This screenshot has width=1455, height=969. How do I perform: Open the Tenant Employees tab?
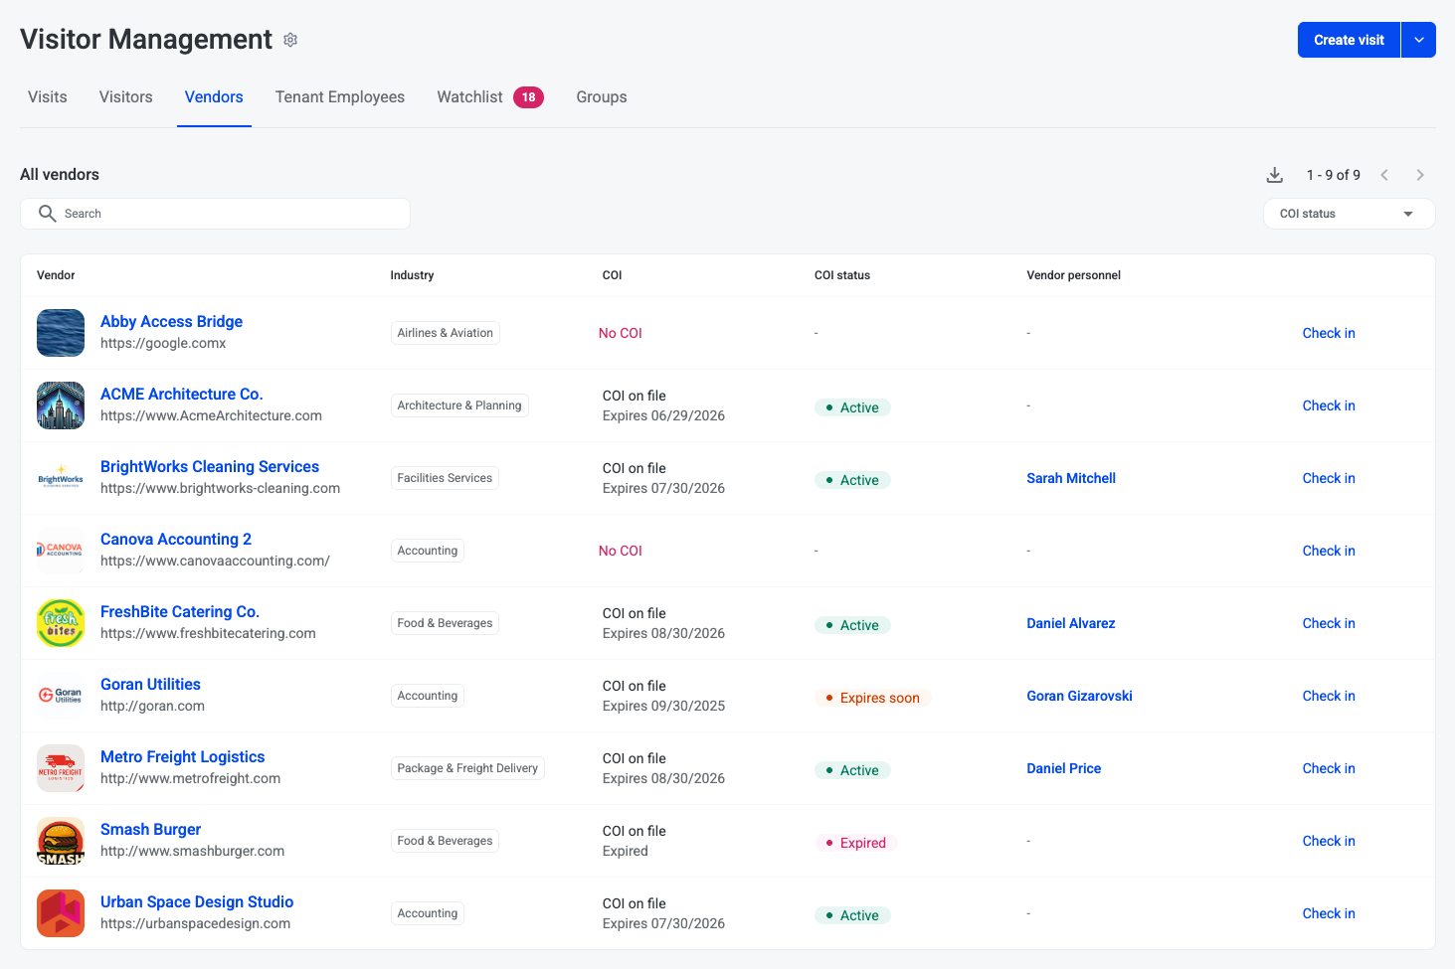pos(339,97)
